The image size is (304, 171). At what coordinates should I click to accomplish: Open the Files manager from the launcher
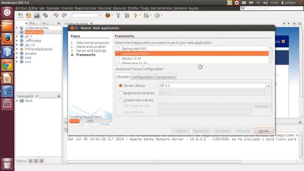[7, 26]
